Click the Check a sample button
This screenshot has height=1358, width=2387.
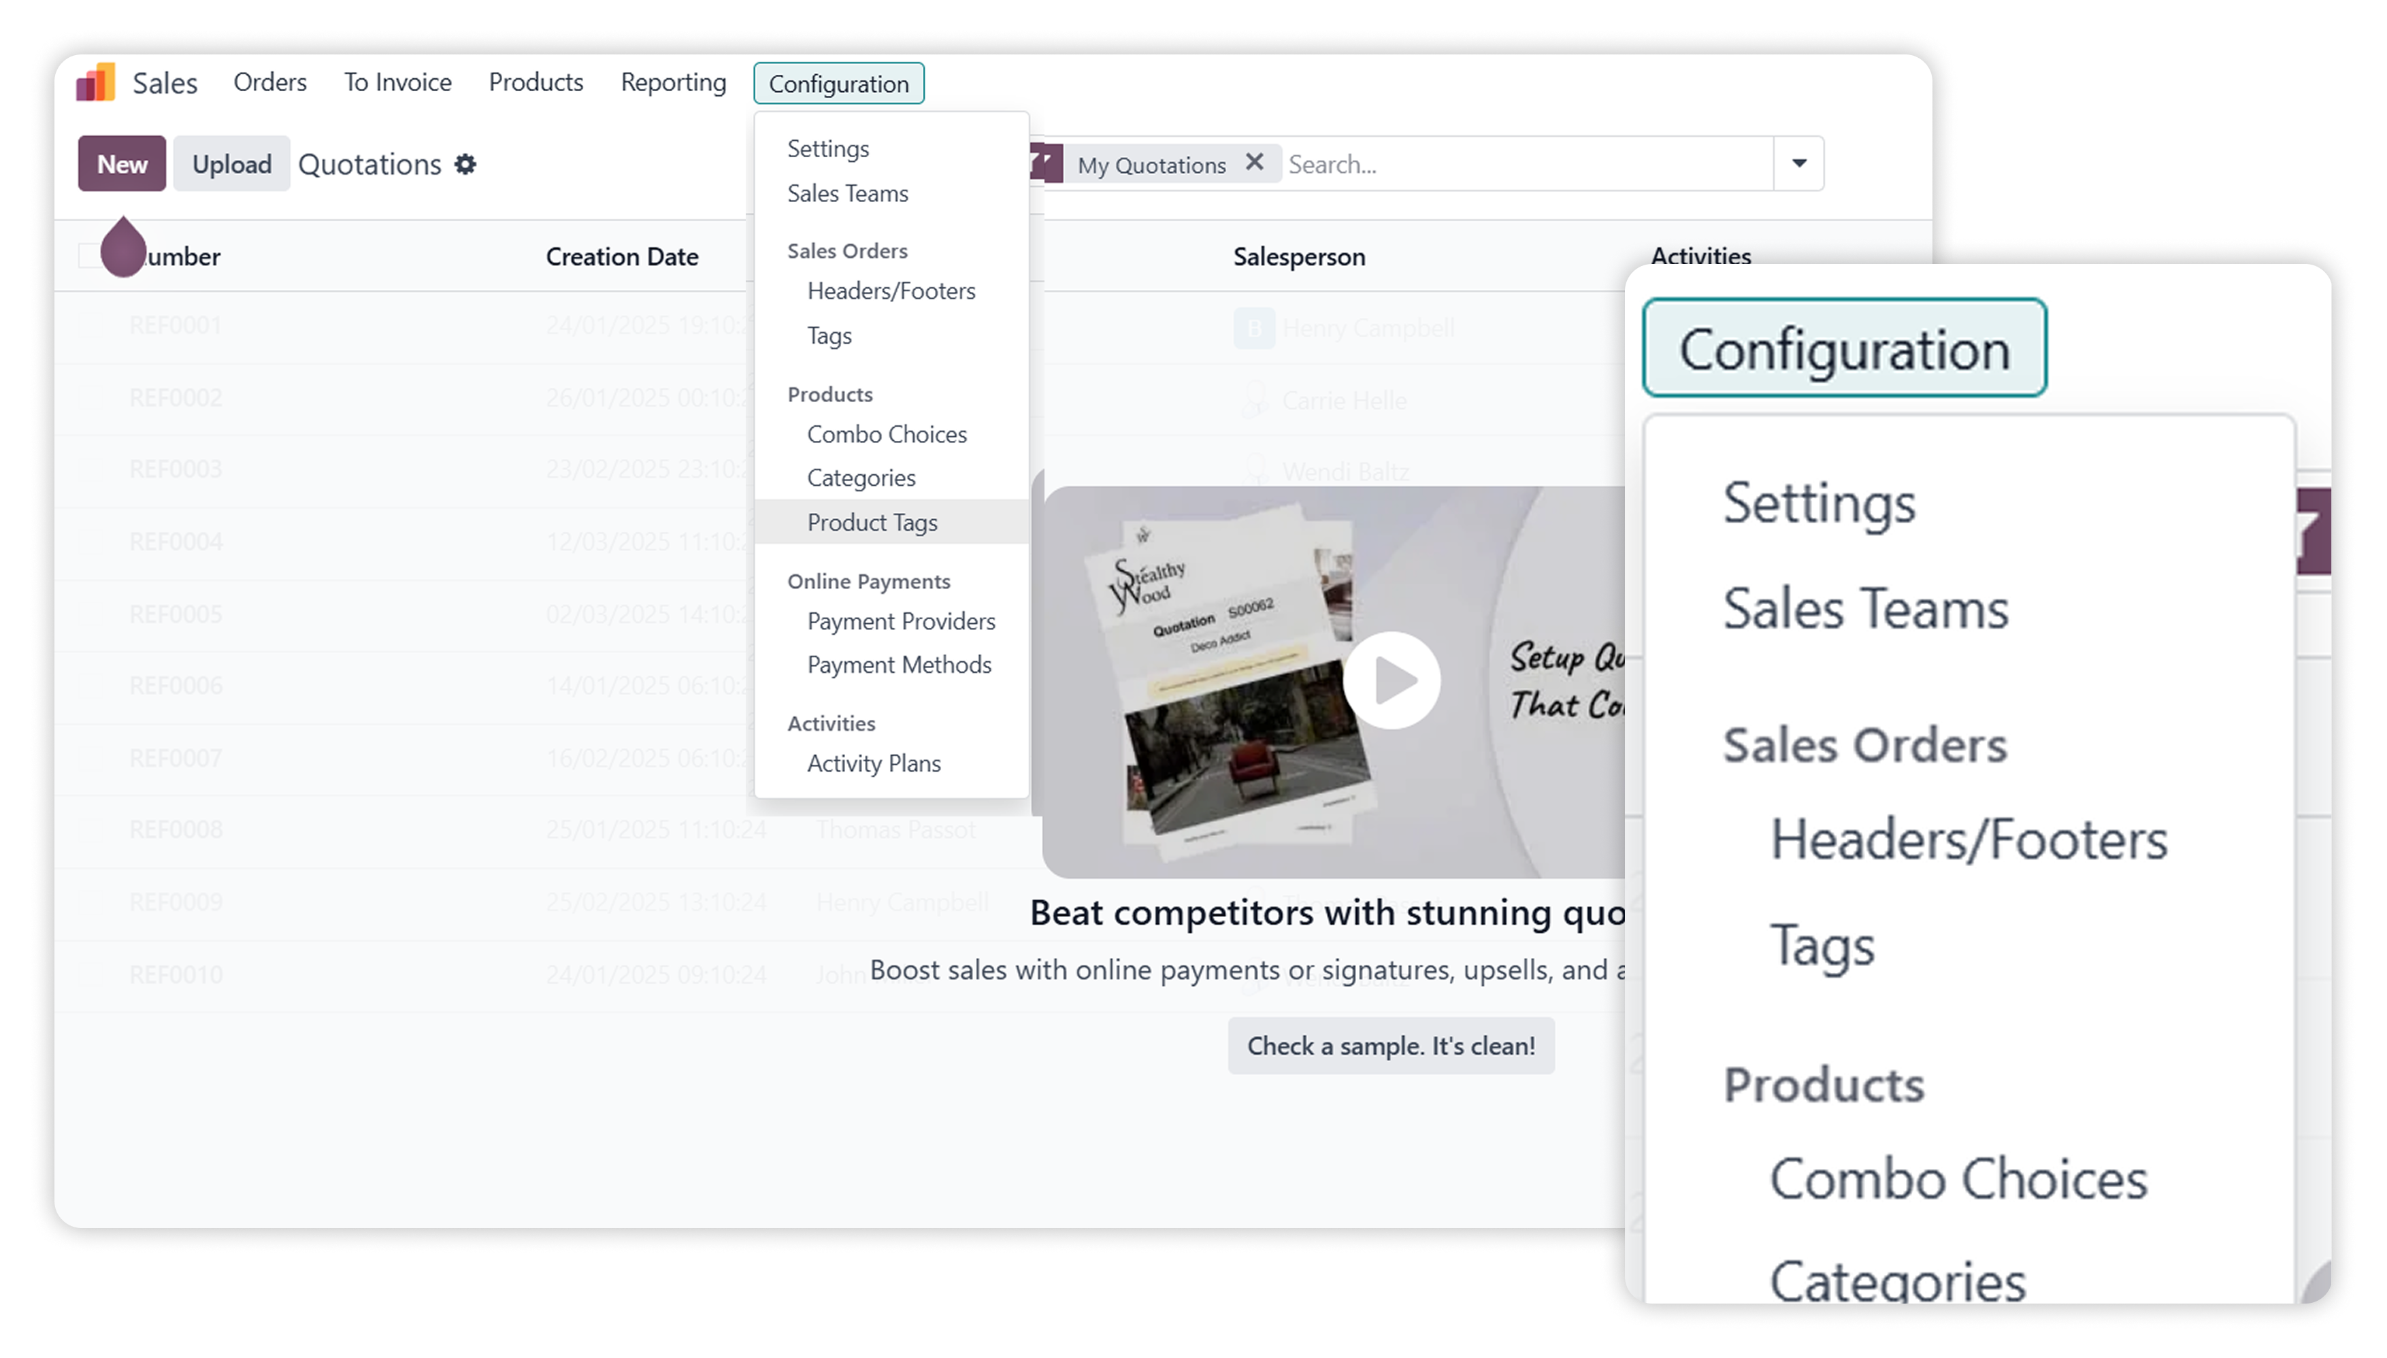click(x=1391, y=1046)
